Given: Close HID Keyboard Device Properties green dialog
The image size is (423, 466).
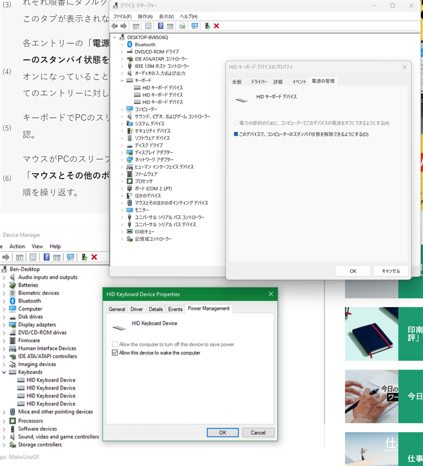Looking at the screenshot, I should [x=271, y=294].
